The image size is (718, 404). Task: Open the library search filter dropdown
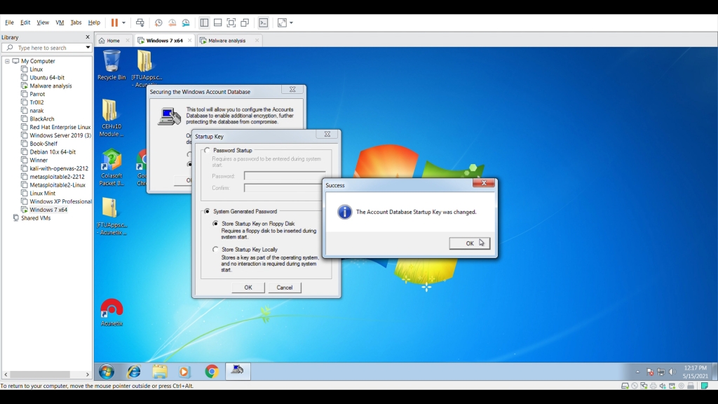[88, 48]
